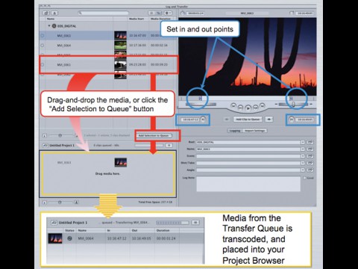
Task: Click project icon beside idle Untitled Project 1 queue
Action: tap(45, 145)
